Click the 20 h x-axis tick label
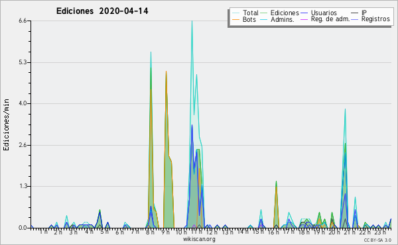Screen dimensions: 398x245 click(x=334, y=232)
